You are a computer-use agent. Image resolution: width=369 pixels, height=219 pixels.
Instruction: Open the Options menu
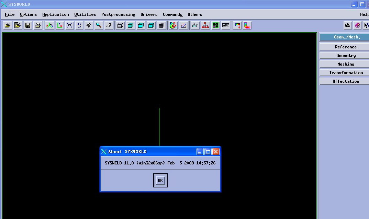(x=29, y=14)
